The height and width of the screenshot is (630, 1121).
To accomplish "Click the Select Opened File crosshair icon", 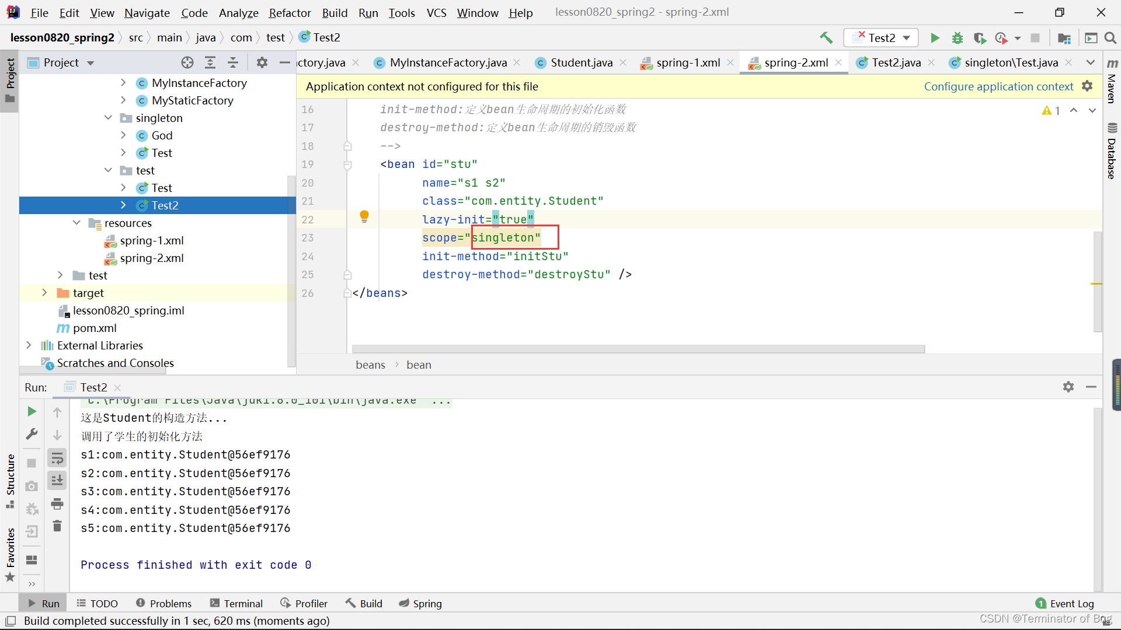I will [187, 62].
